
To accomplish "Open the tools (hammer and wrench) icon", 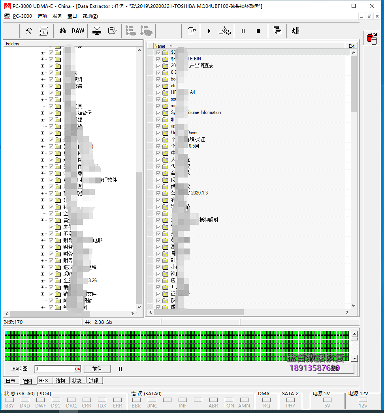I will pyautogui.click(x=29, y=31).
